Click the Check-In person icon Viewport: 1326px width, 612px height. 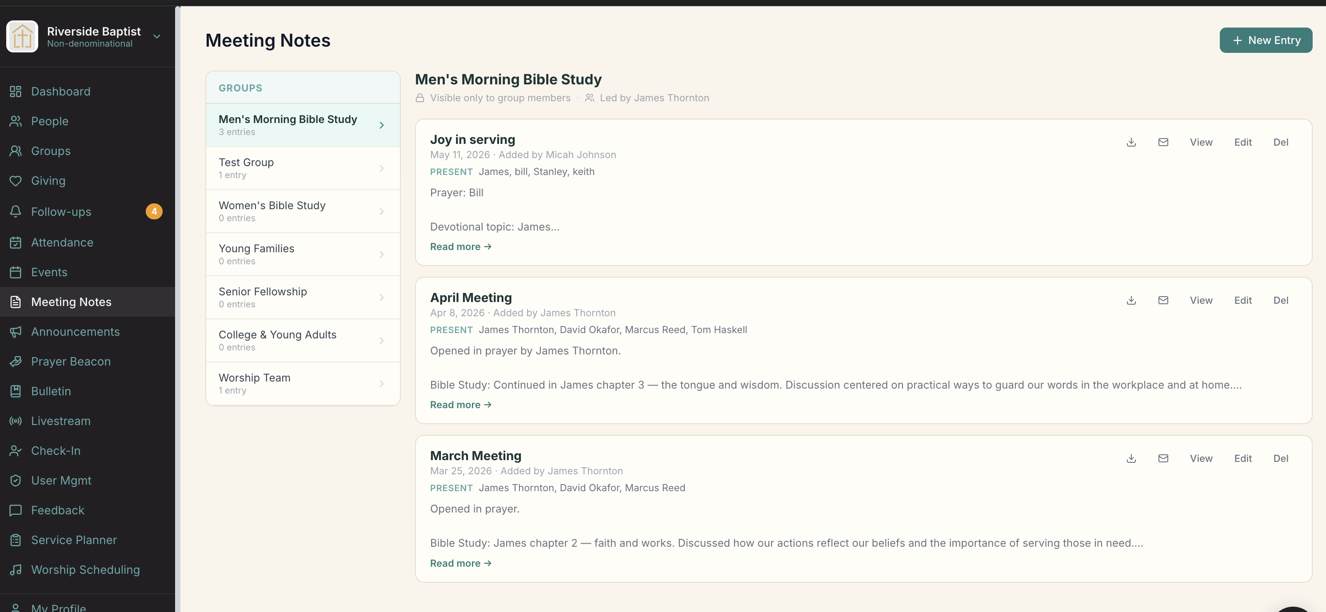click(x=16, y=451)
